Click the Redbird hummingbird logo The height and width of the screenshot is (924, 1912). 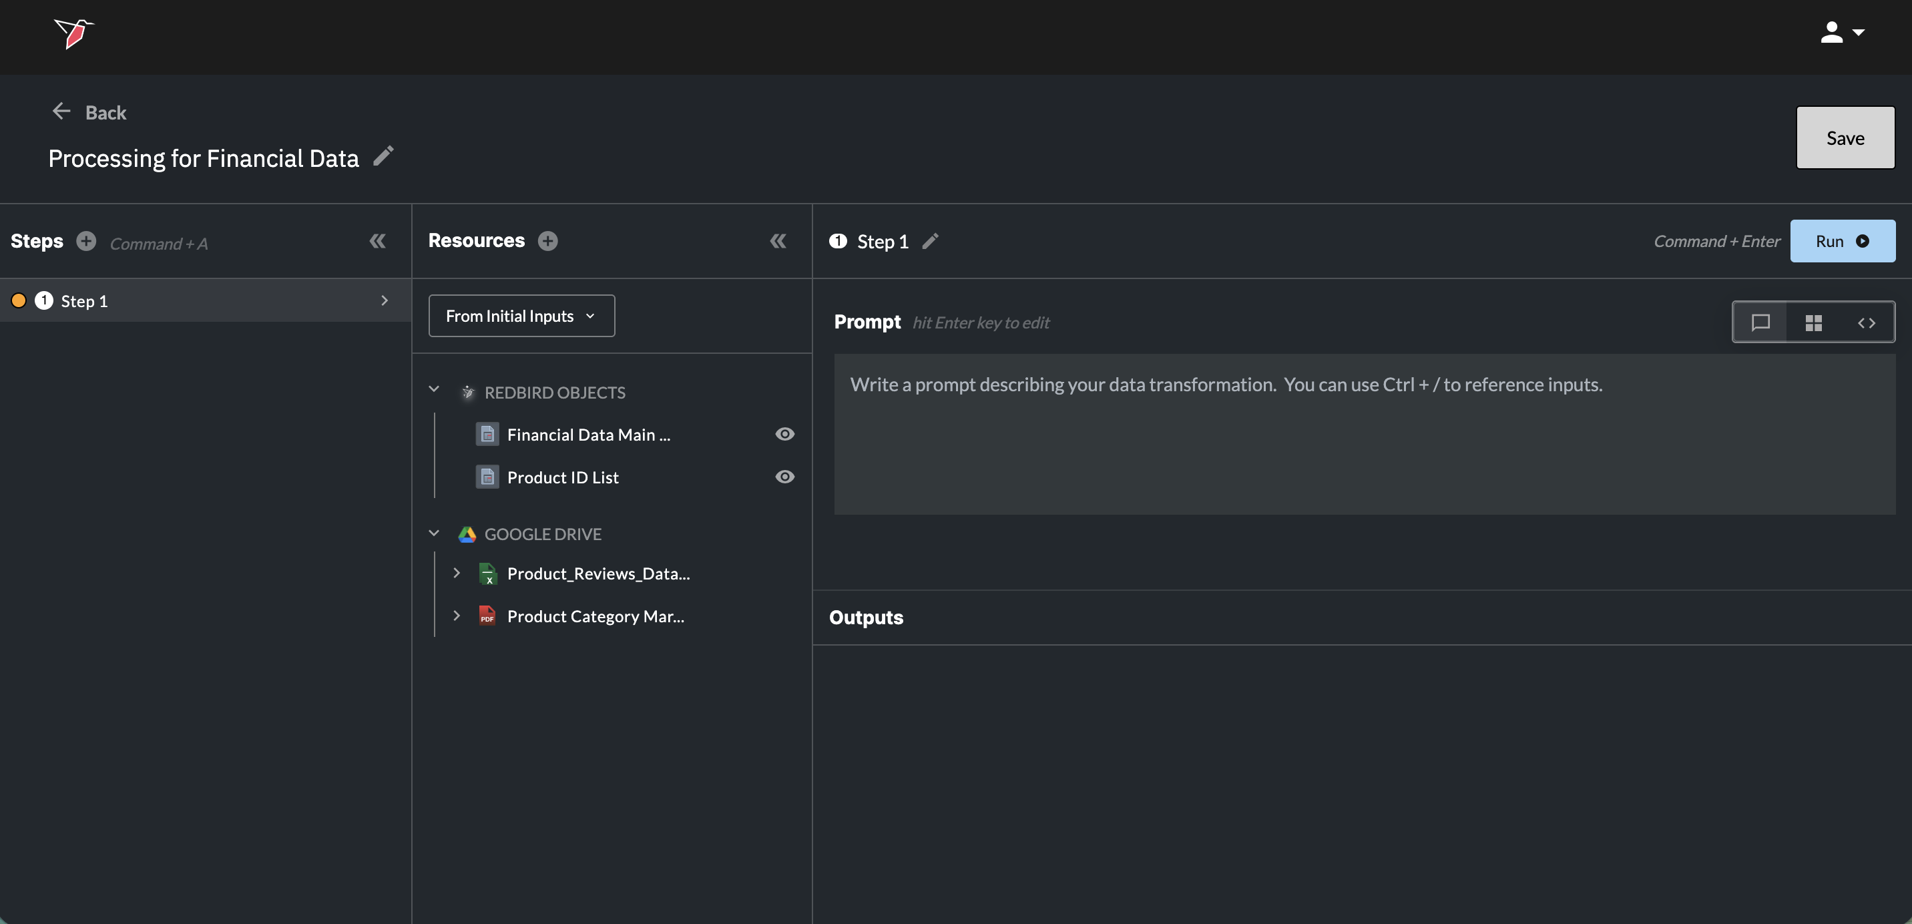pyautogui.click(x=73, y=33)
